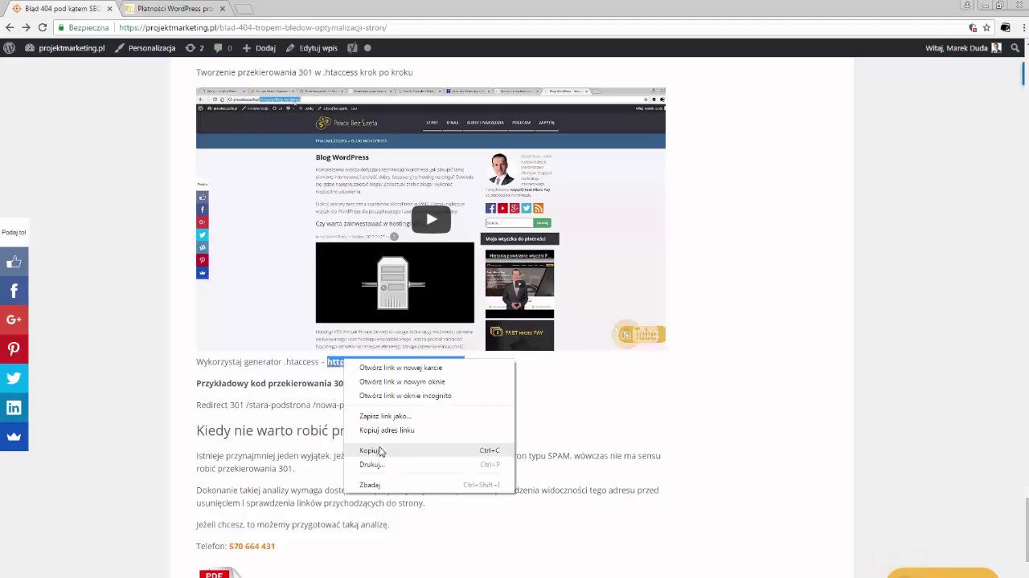Screen dimensions: 1029x578
Task: Share on LinkedIn via the left sidebar
Action: coord(14,407)
